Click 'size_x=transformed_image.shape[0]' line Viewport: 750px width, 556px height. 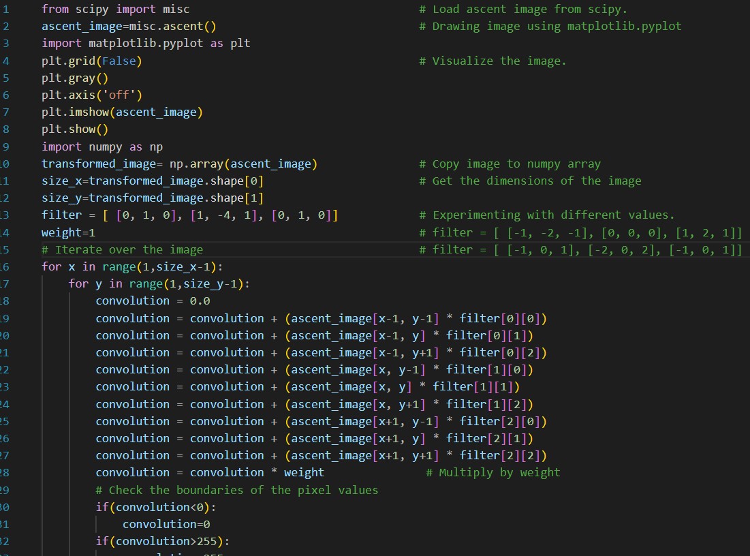(153, 181)
